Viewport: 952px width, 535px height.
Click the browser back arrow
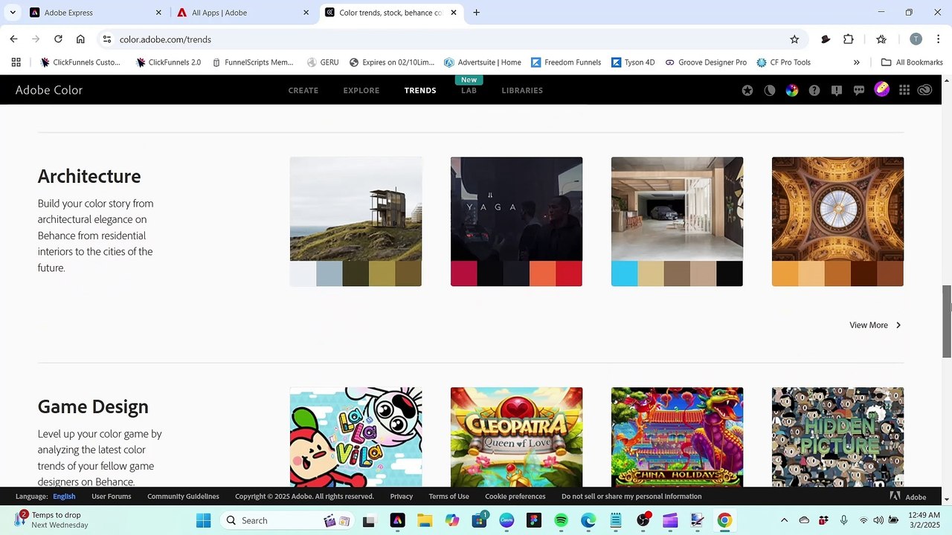click(x=13, y=39)
